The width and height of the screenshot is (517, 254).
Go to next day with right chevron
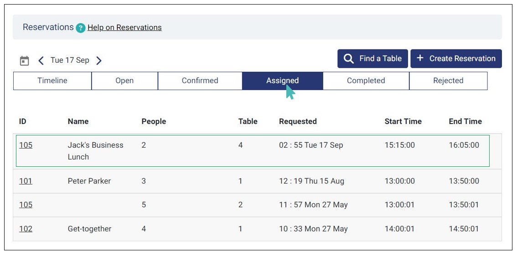(x=99, y=60)
